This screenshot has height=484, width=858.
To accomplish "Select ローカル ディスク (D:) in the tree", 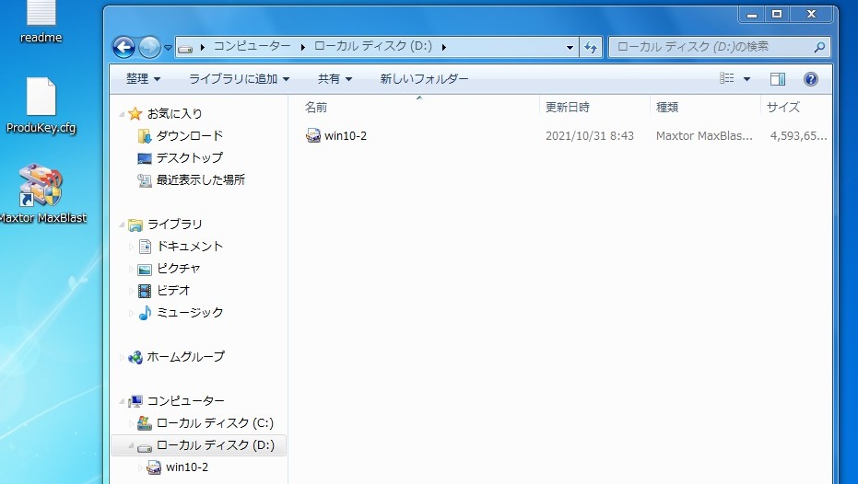I will pos(215,445).
